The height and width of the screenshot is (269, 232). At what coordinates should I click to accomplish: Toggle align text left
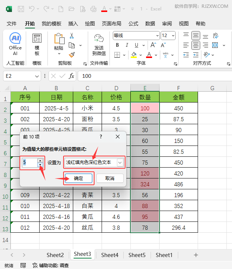186,45
